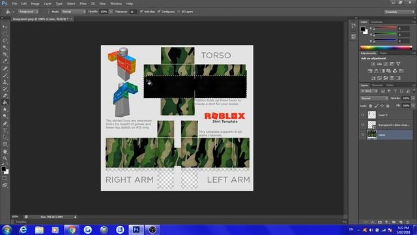Open the Filter menu
417x235 pixels.
[83, 4]
